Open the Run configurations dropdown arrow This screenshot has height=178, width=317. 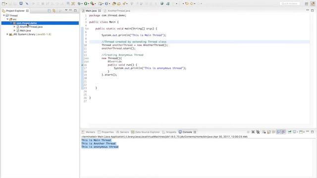tap(89, 3)
